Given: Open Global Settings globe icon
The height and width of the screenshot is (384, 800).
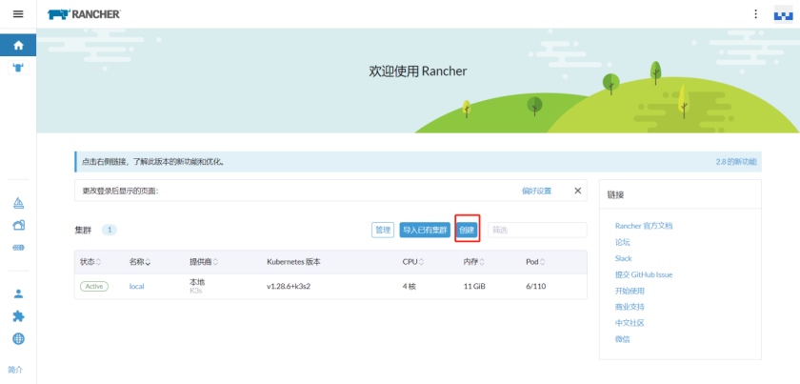Looking at the screenshot, I should click(x=18, y=338).
